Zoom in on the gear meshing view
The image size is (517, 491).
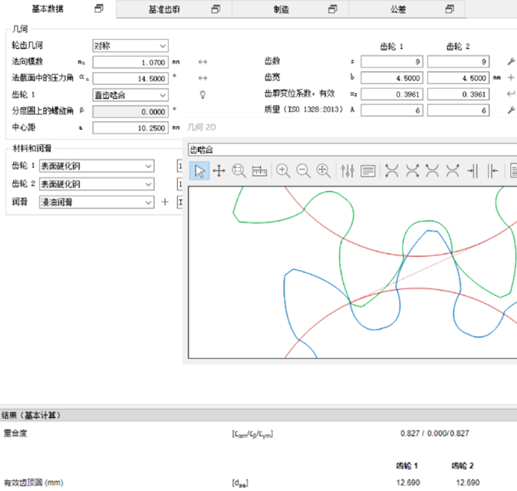(284, 171)
